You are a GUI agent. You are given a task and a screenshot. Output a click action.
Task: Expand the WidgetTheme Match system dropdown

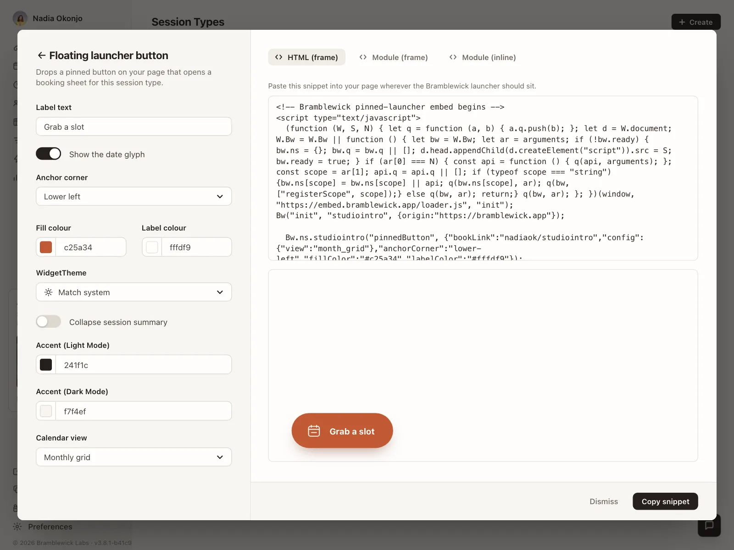click(x=134, y=292)
